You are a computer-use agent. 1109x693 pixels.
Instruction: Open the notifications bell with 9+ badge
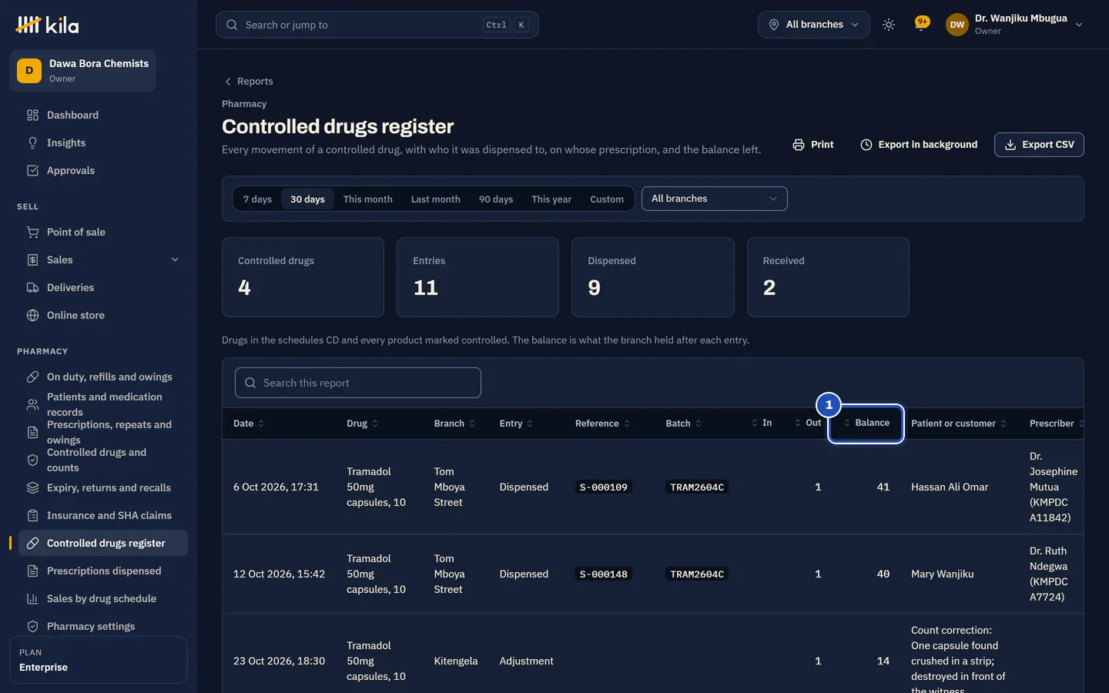[921, 24]
